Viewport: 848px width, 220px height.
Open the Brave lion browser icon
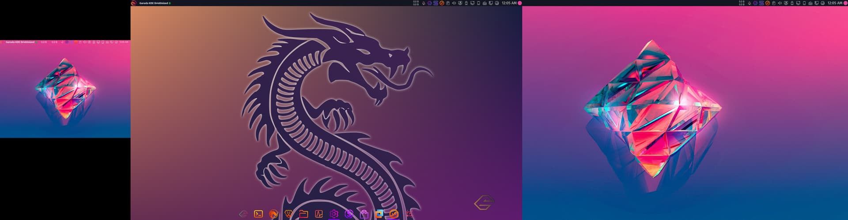(x=288, y=214)
